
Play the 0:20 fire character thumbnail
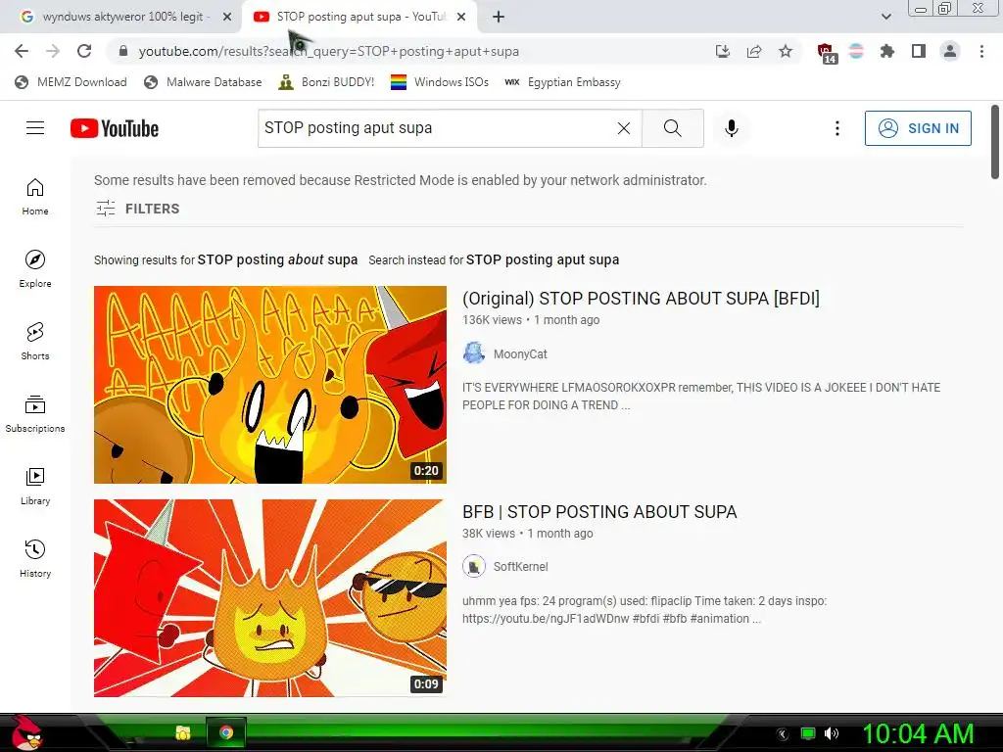click(270, 384)
